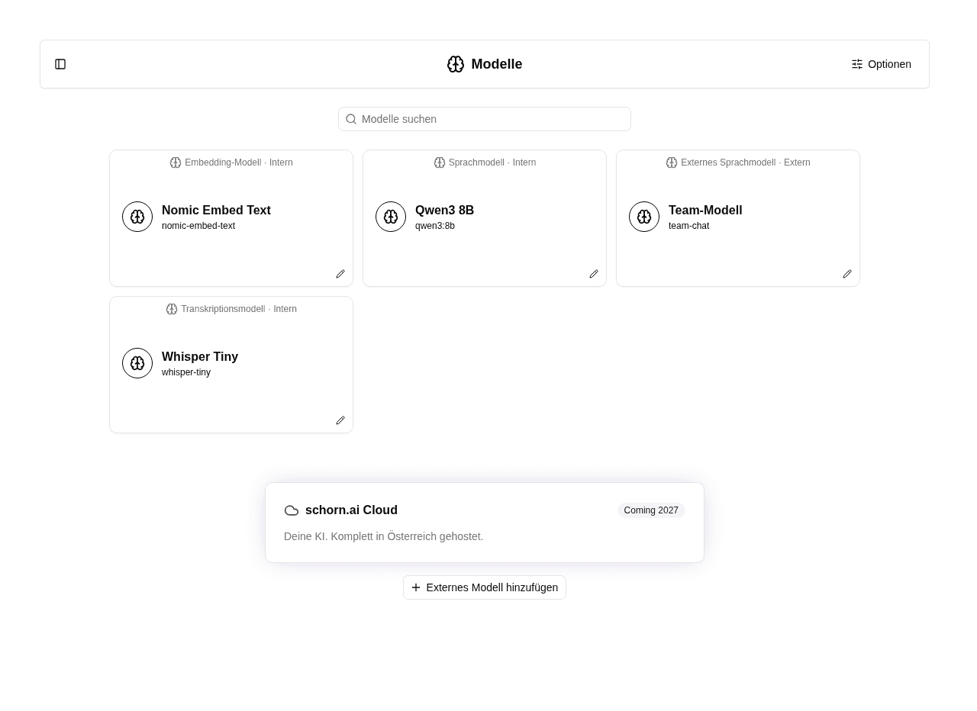Edit the Whisper Tiny model
Screen dimensions: 977x711
point(340,420)
